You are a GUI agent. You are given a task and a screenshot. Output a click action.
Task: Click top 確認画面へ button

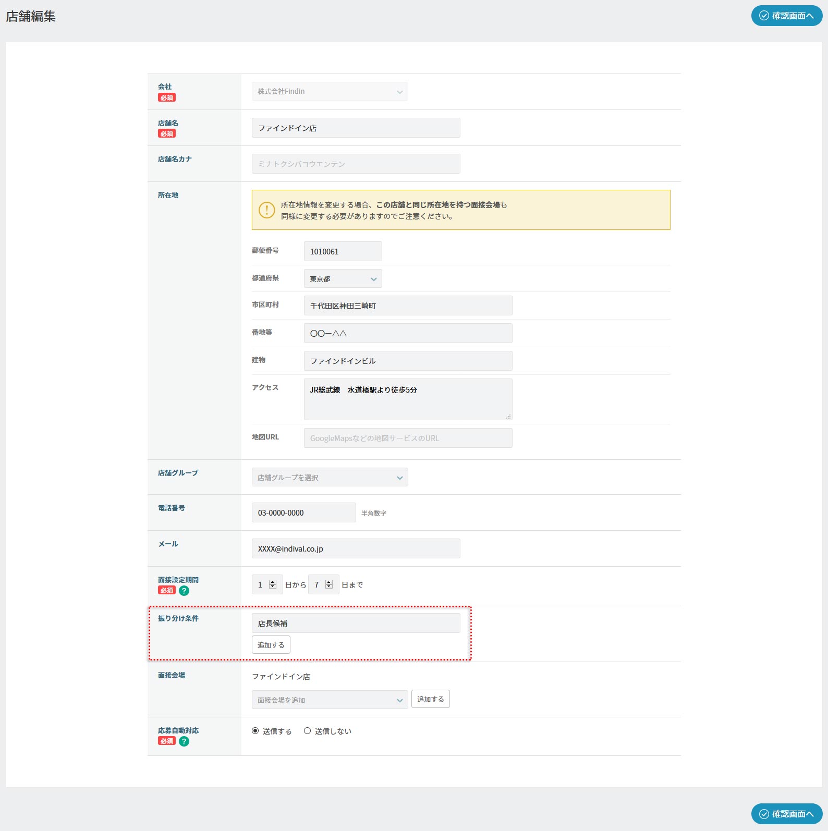point(786,16)
